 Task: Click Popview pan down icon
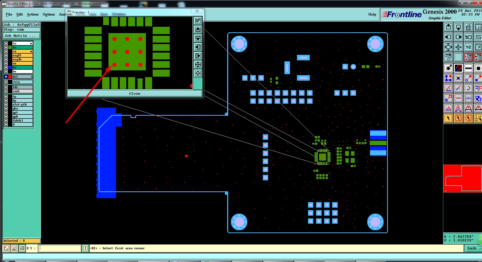[x=198, y=38]
